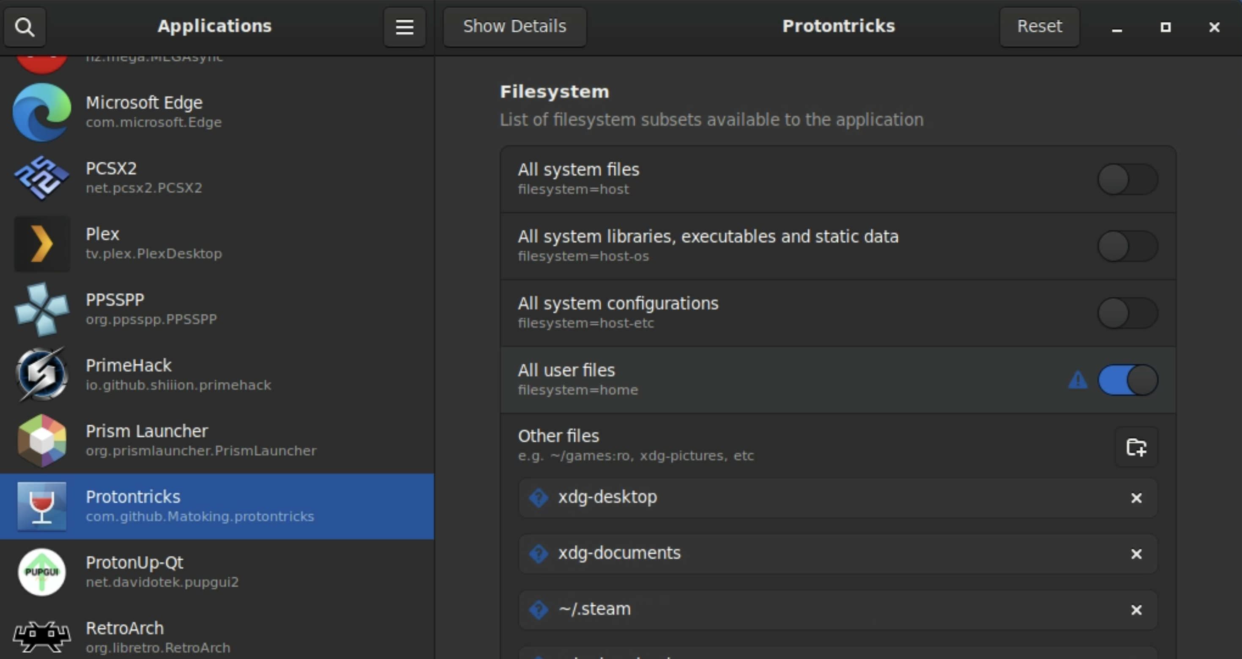Click xdg-documents status diamond icon
Image resolution: width=1242 pixels, height=659 pixels.
539,553
